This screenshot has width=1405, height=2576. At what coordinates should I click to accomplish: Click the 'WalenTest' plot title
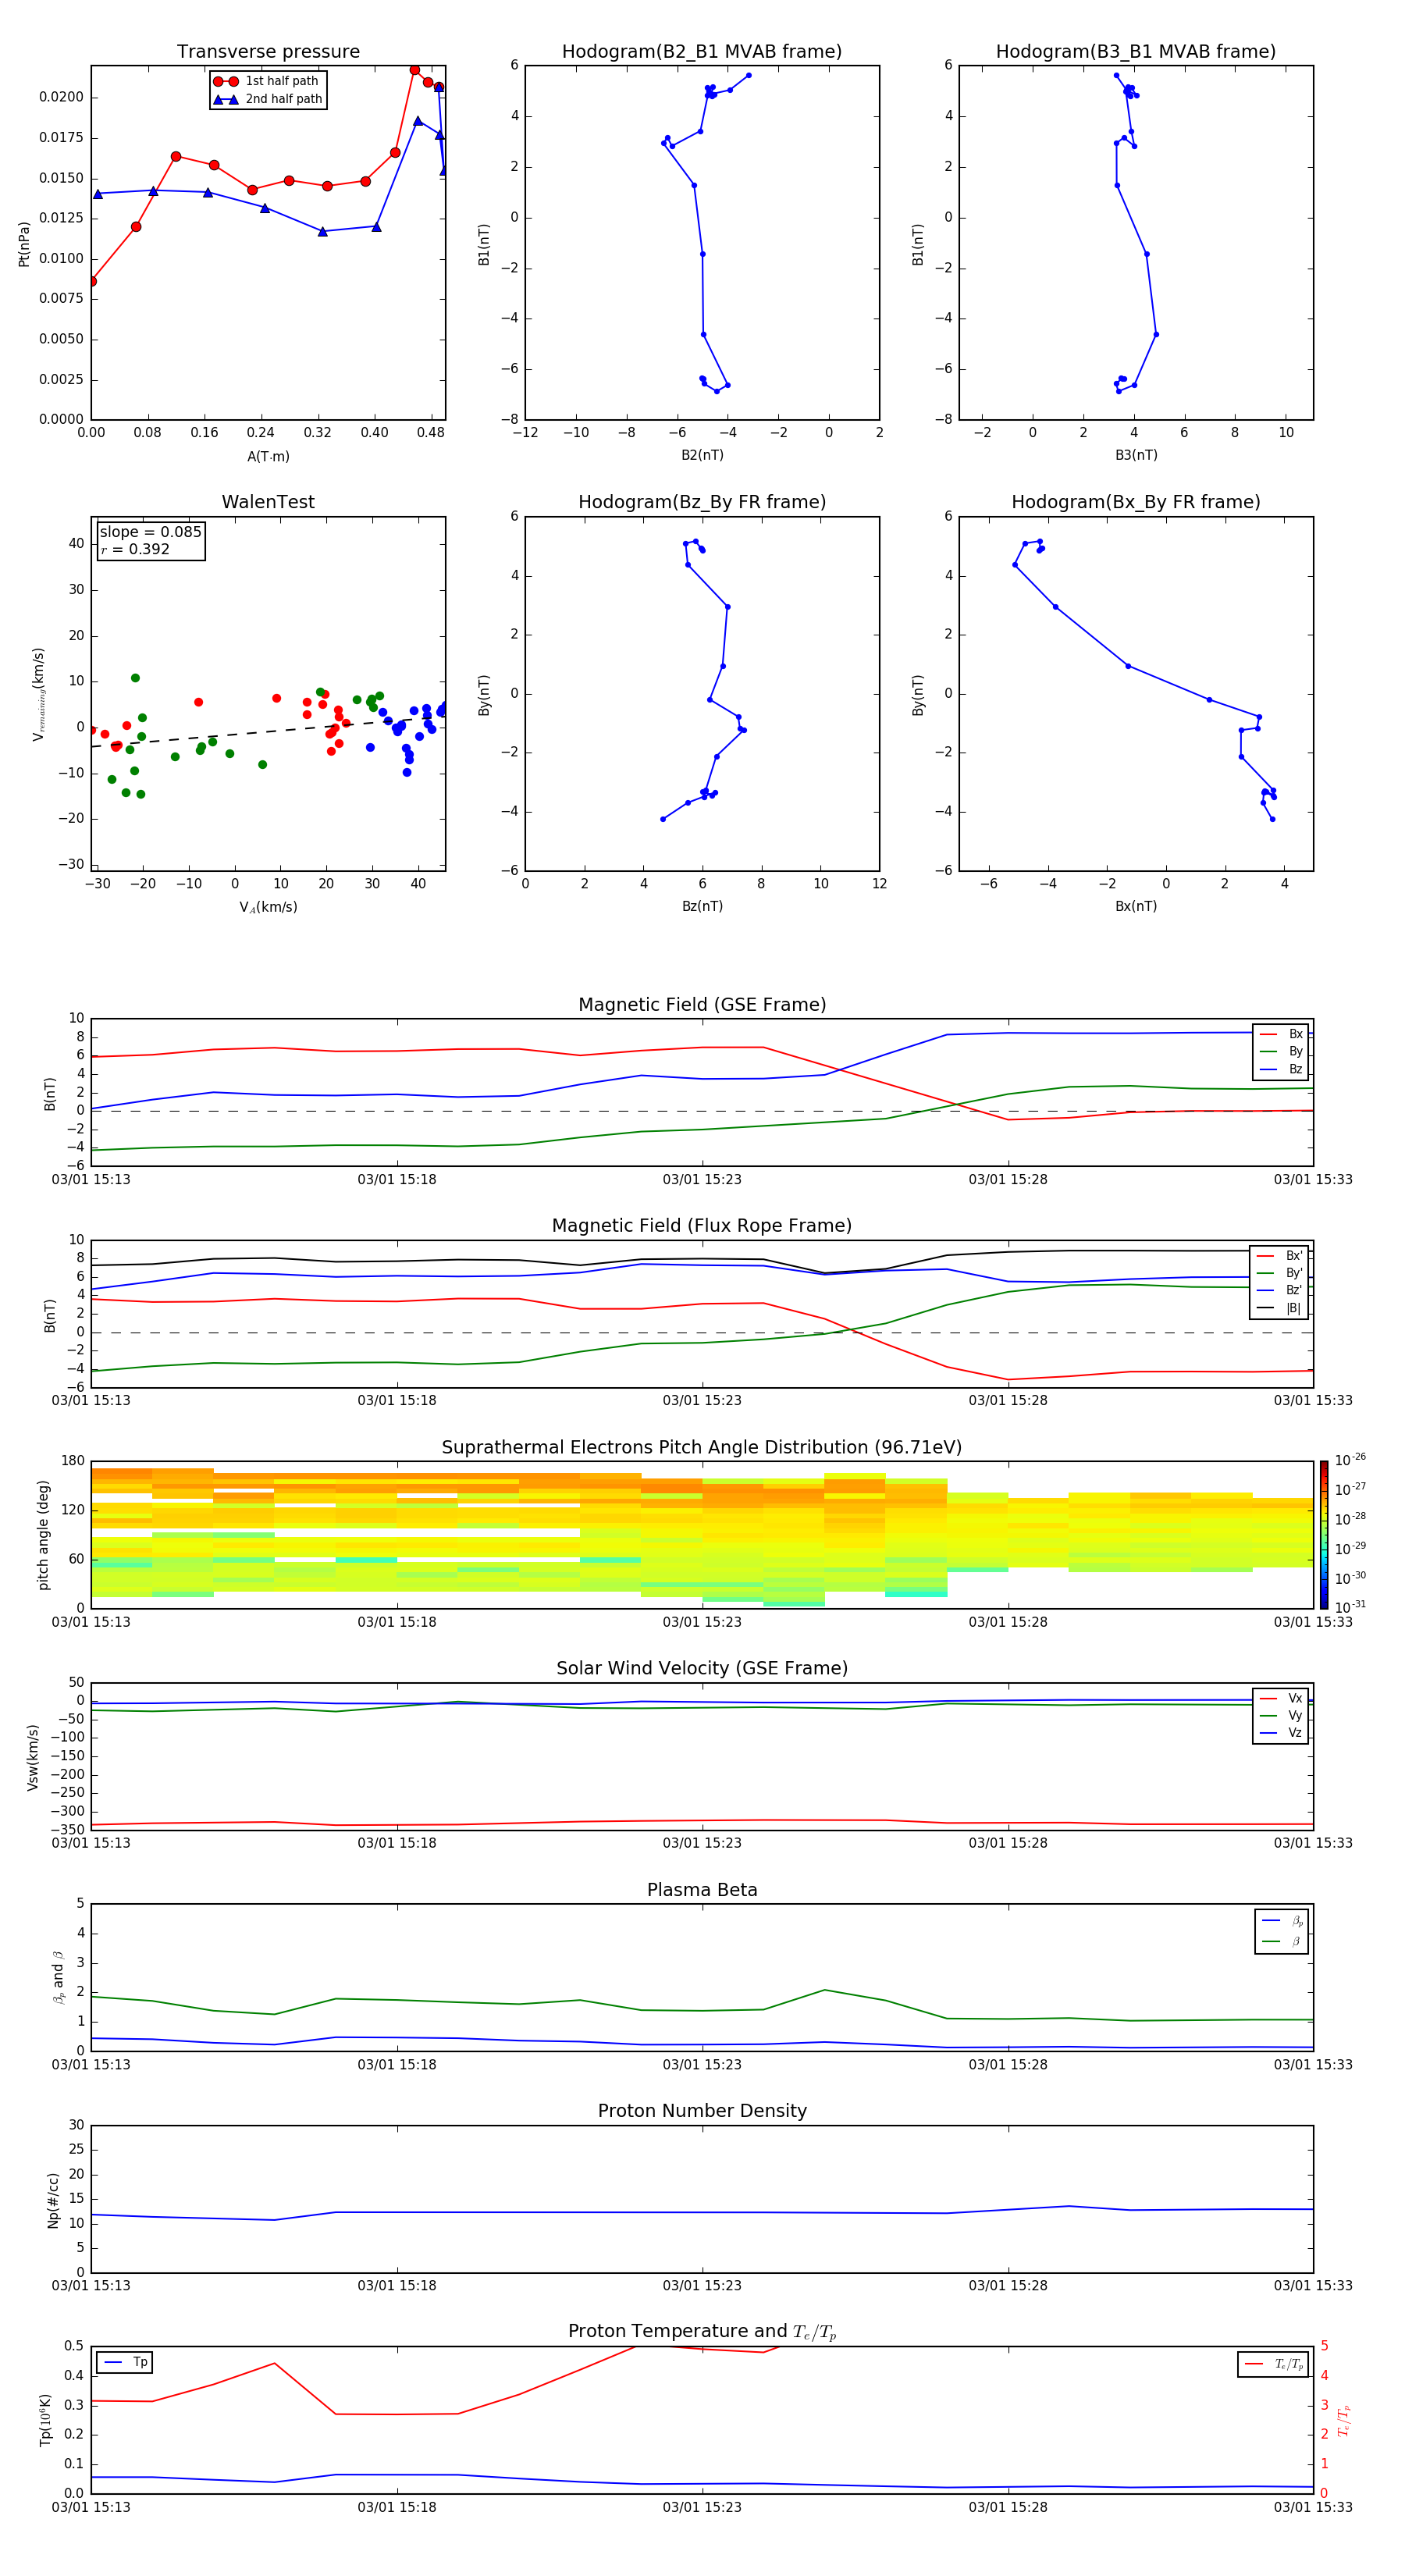268,502
